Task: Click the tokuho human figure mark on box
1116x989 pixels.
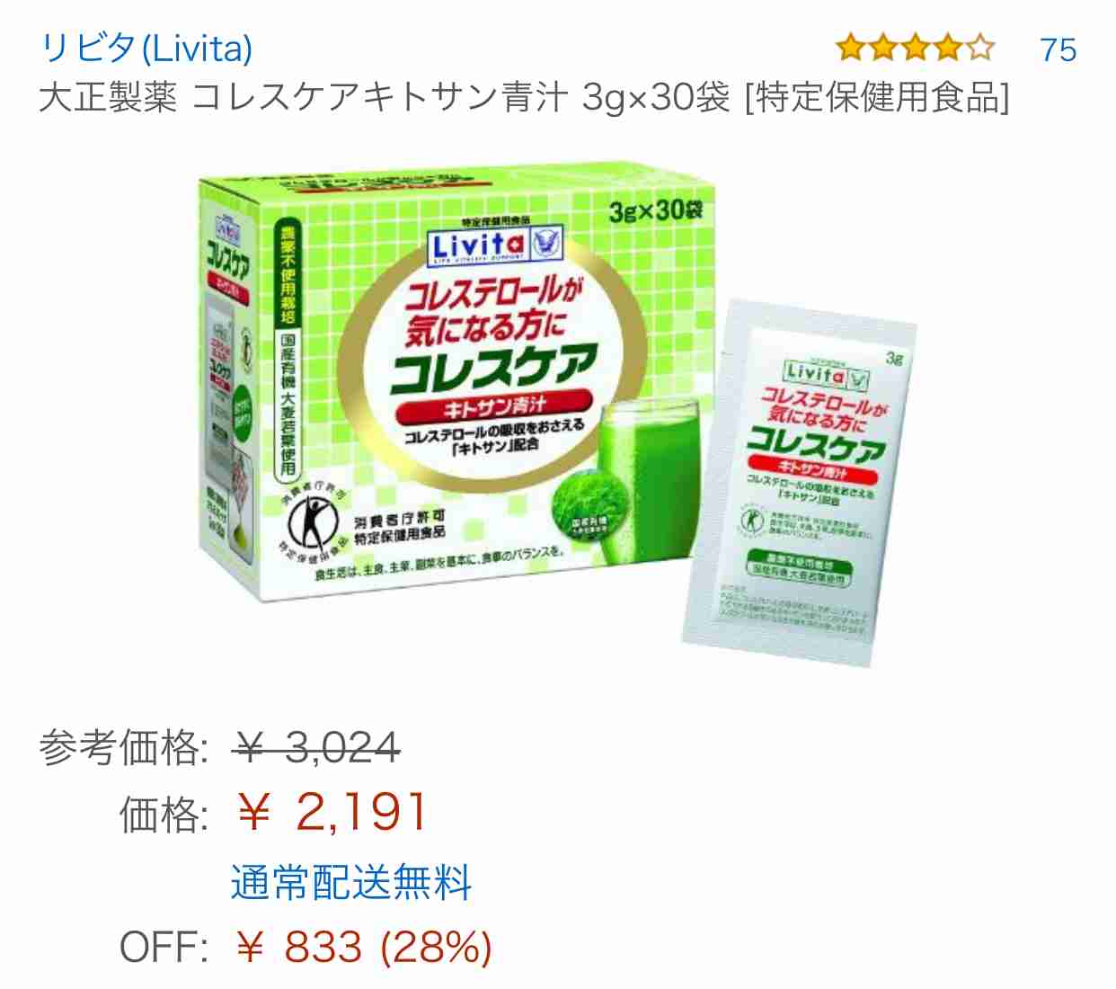Action: tap(311, 526)
